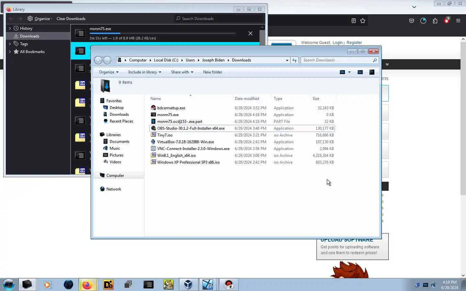Screen dimensions: 466x291
Task: Open address bar history dropdown arrow
Action: coord(287,60)
